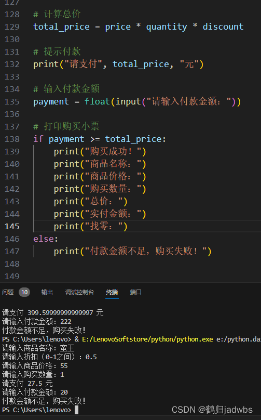Click the final PS C:\Users\lenovo> terminal prompt
Viewport: 261px width, 420px height.
click(37, 410)
